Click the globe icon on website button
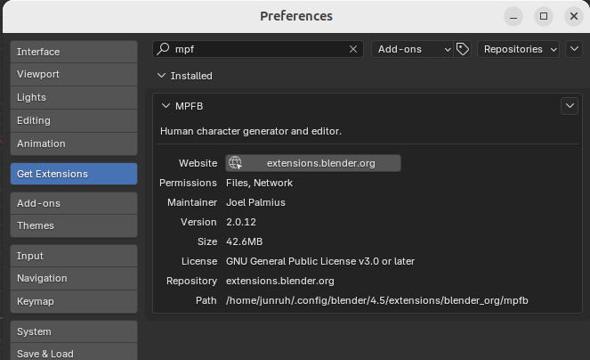 pyautogui.click(x=235, y=163)
